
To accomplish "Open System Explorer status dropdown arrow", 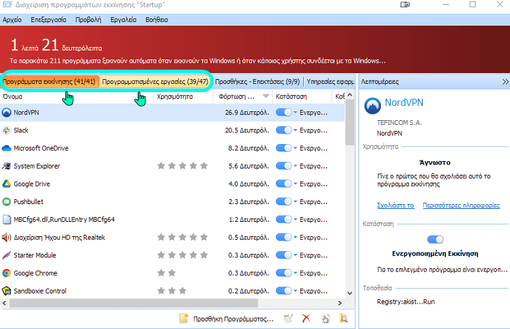I will (x=296, y=166).
